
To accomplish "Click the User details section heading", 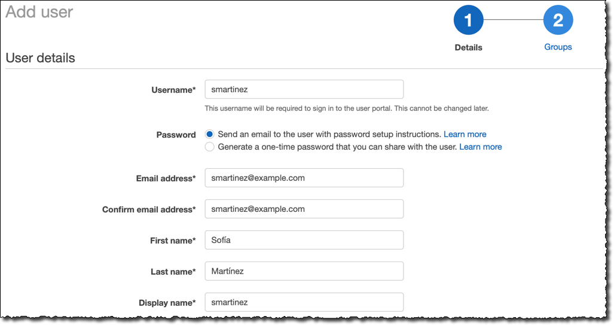I will [40, 58].
